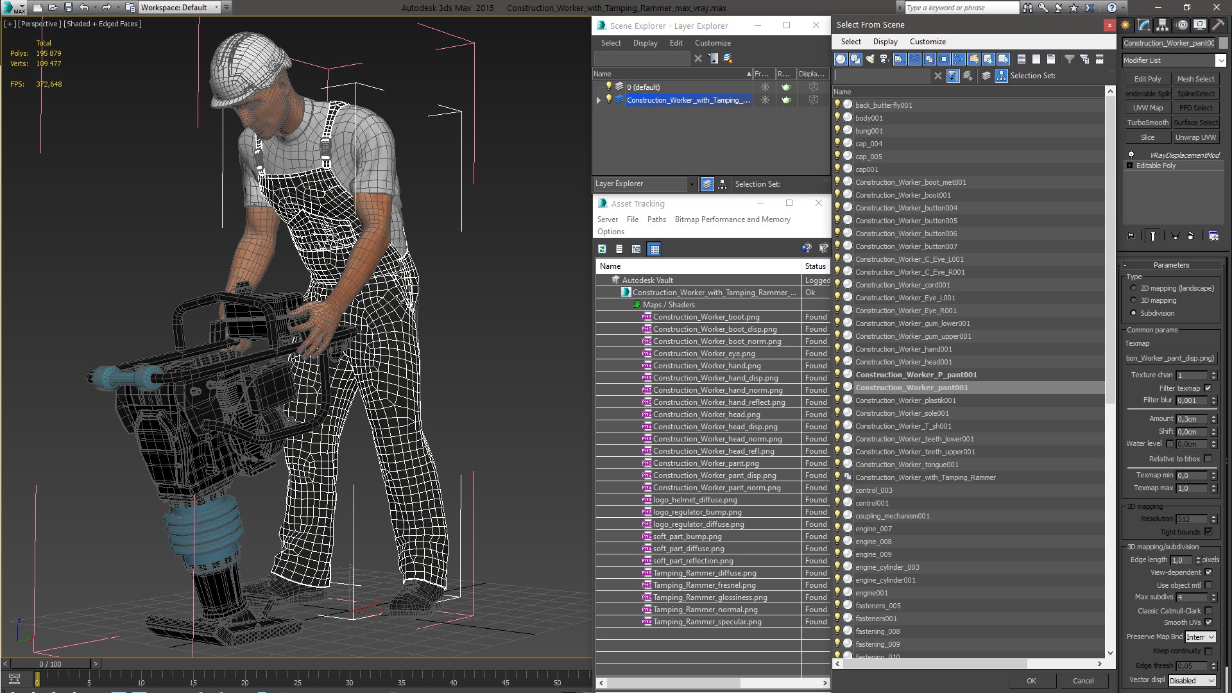The width and height of the screenshot is (1232, 693).
Task: Click the Unwrap UVW modifier button
Action: [x=1195, y=137]
